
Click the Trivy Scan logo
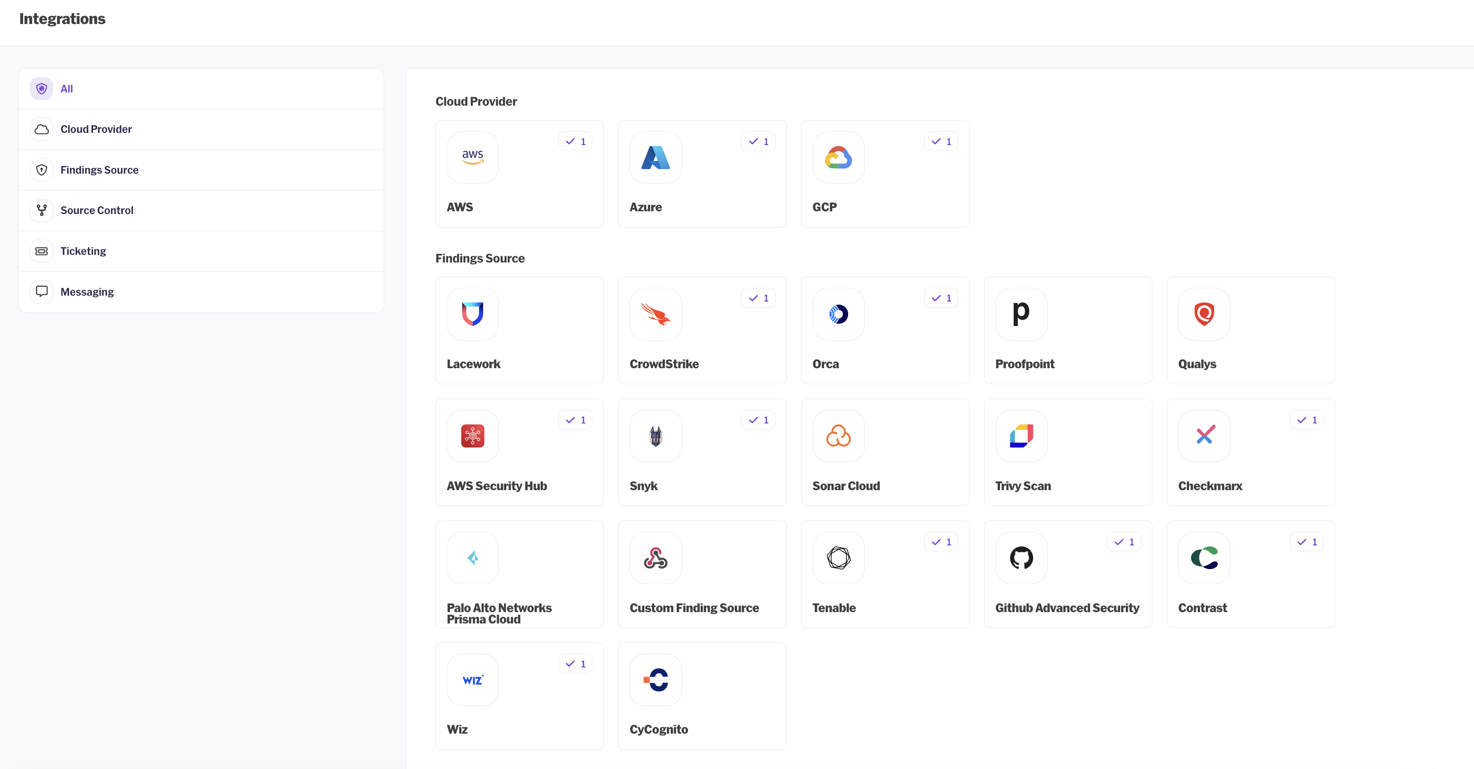pos(1021,436)
